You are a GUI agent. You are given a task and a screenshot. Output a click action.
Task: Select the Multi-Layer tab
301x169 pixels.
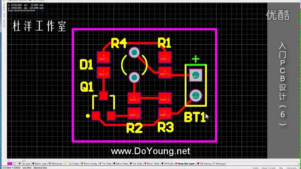coord(219,164)
